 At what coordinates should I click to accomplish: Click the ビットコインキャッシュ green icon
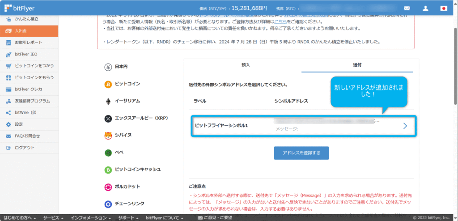coord(108,170)
